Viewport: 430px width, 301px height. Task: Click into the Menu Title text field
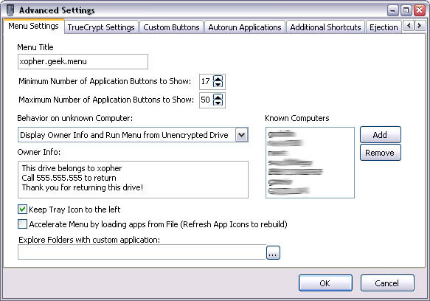click(x=83, y=61)
